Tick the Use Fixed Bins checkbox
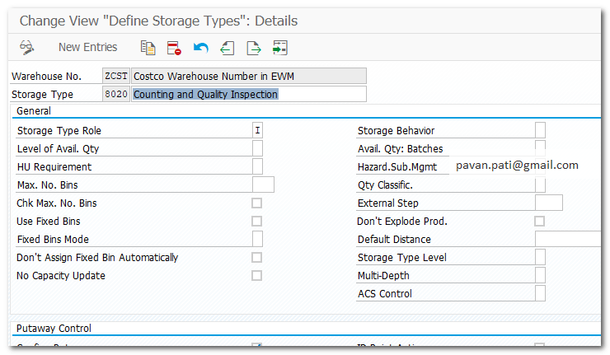 tap(257, 222)
